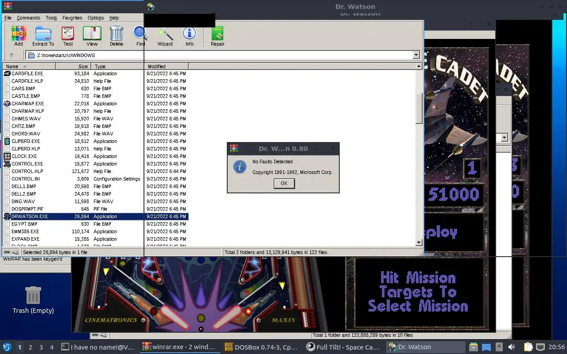Click the Trash desktop icon

click(33, 295)
